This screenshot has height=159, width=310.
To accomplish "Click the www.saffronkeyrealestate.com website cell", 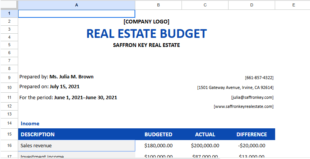I will (x=244, y=107).
